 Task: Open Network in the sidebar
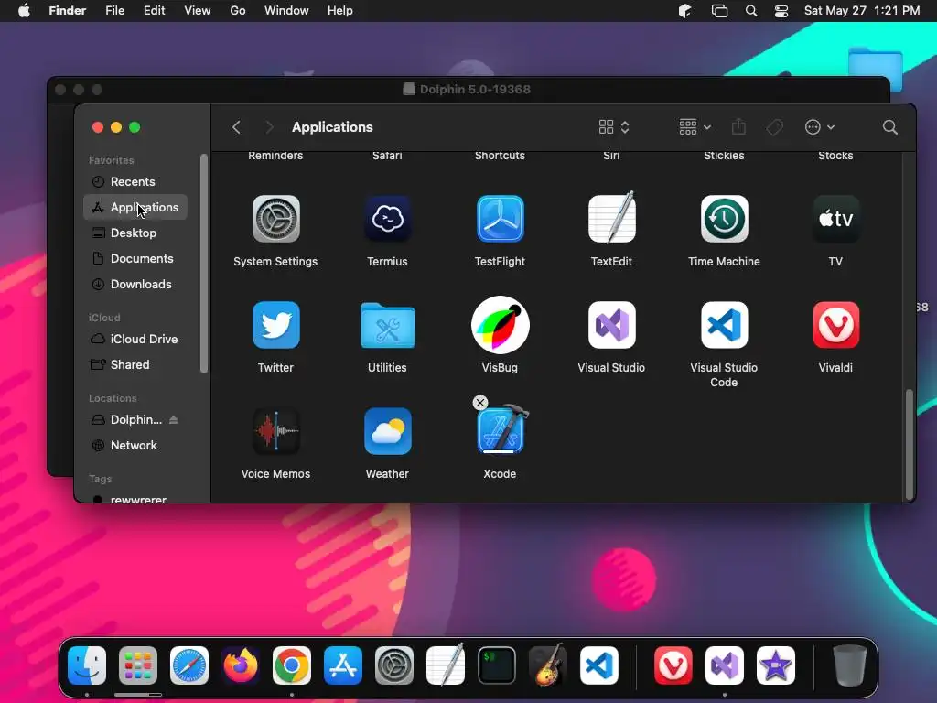click(135, 446)
